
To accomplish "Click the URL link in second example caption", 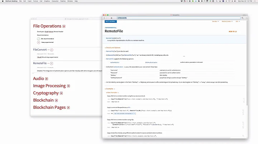I will tap(129, 108).
